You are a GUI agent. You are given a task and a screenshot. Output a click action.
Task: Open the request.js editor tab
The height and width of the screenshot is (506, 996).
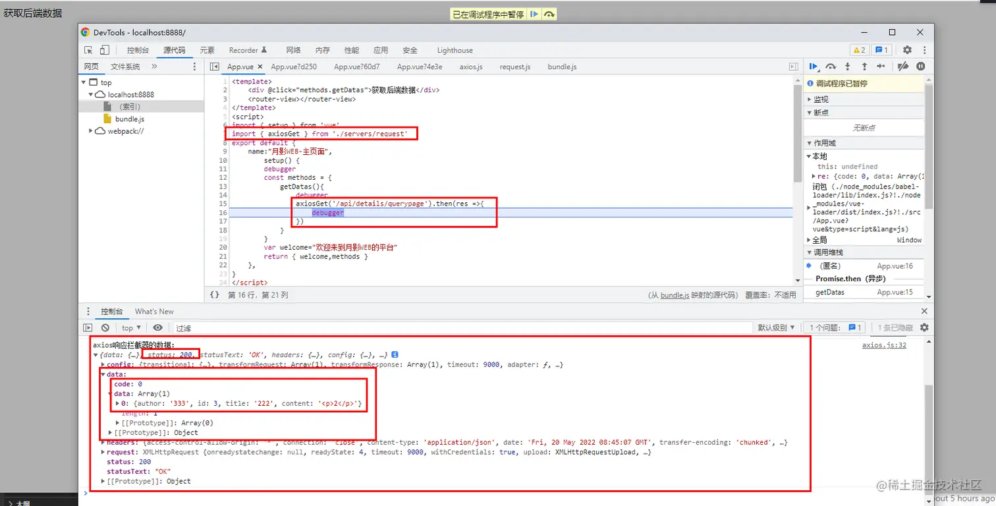click(515, 67)
